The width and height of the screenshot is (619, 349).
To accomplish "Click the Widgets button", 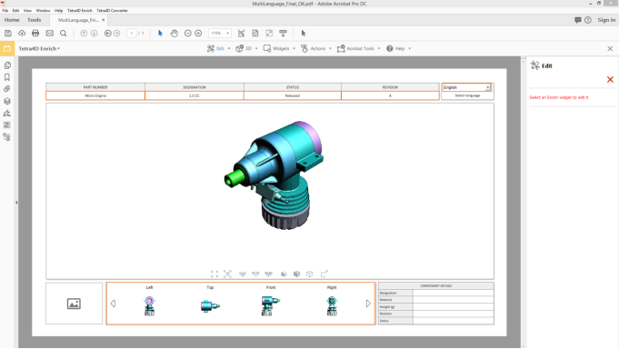I will 276,48.
